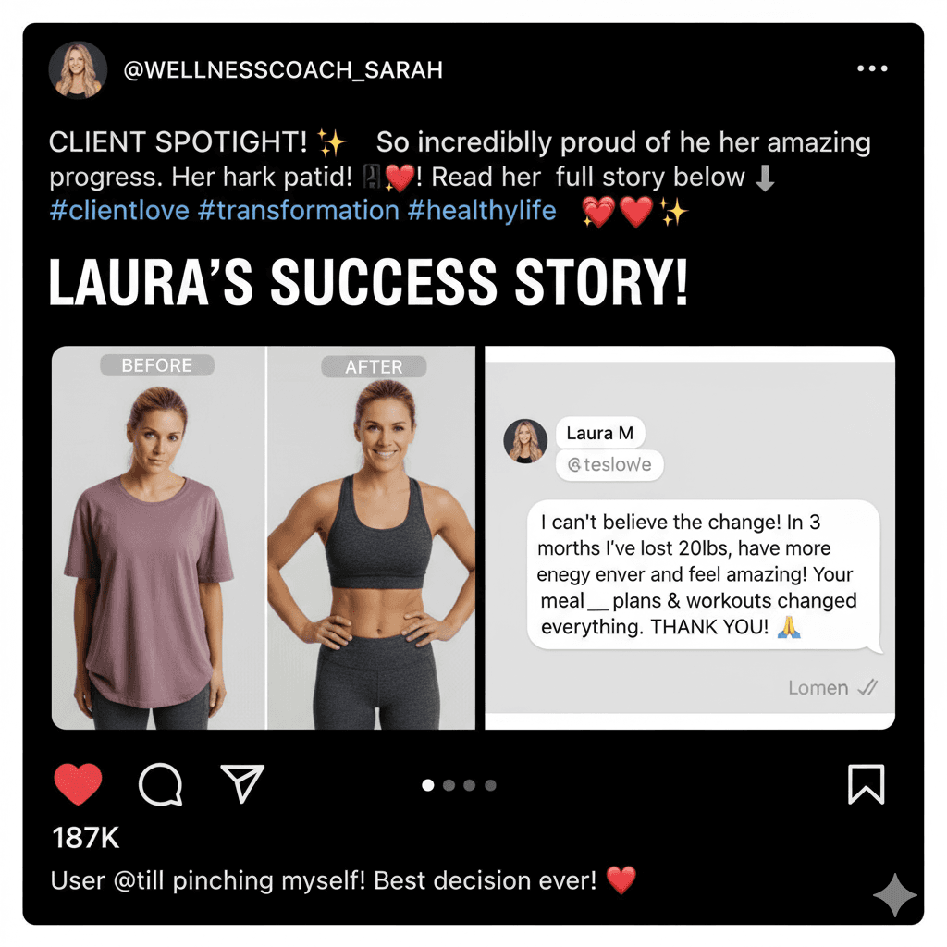The image size is (947, 947).
Task: Open Laura M's avatar in testimonial
Action: coord(525,441)
